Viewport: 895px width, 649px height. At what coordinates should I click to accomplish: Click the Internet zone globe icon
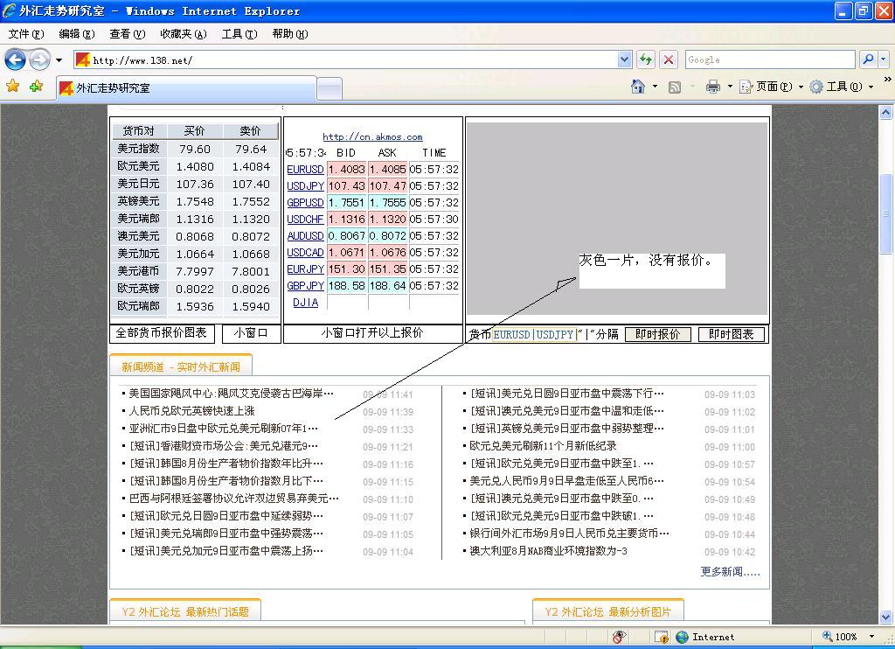(682, 637)
